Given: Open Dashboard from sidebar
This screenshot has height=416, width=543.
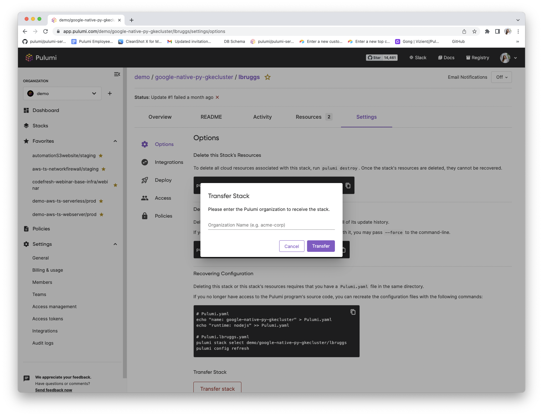Looking at the screenshot, I should pos(46,110).
